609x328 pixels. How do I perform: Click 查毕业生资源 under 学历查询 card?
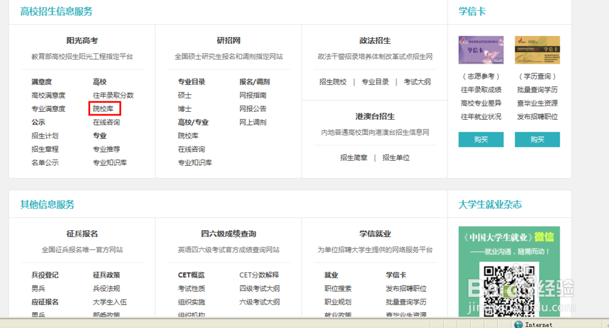(537, 103)
